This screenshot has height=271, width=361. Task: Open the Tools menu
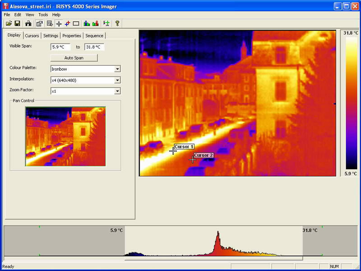[x=43, y=15]
